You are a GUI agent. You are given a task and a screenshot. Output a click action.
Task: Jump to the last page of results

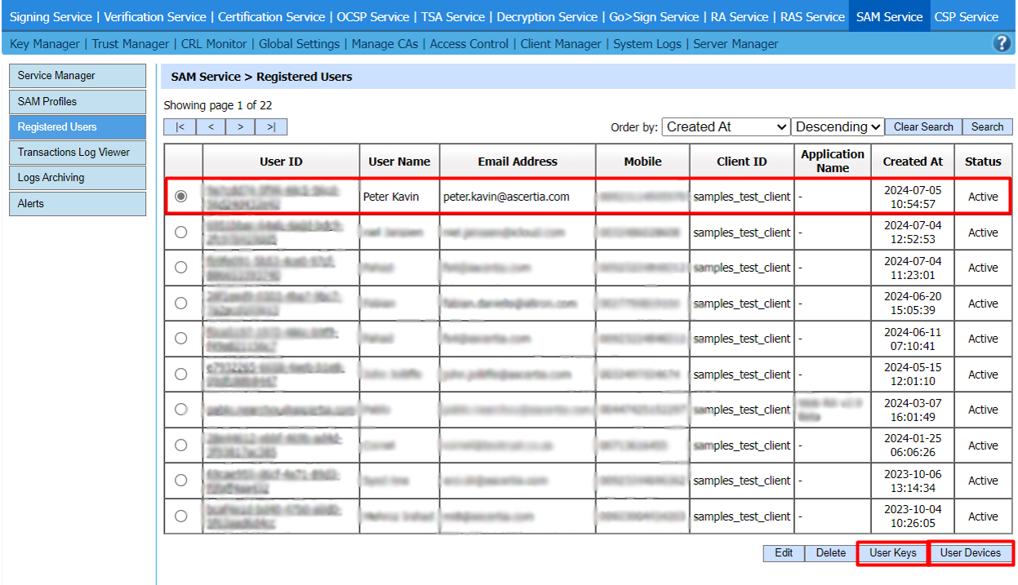(271, 127)
